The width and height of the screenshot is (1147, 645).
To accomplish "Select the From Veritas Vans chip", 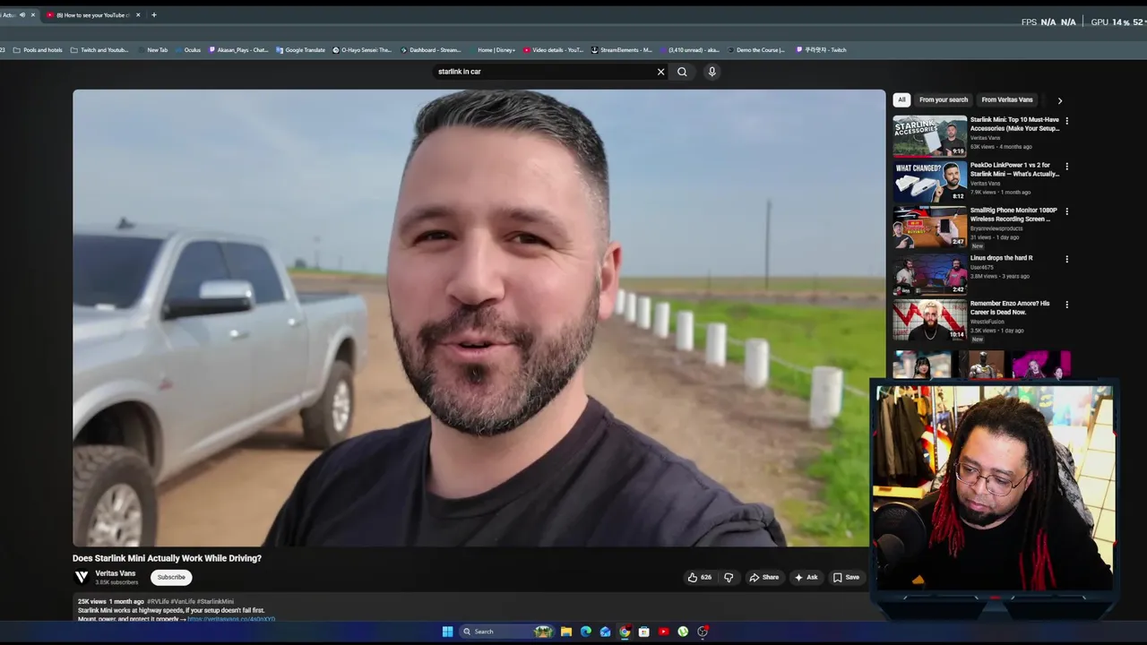I will click(x=1007, y=100).
